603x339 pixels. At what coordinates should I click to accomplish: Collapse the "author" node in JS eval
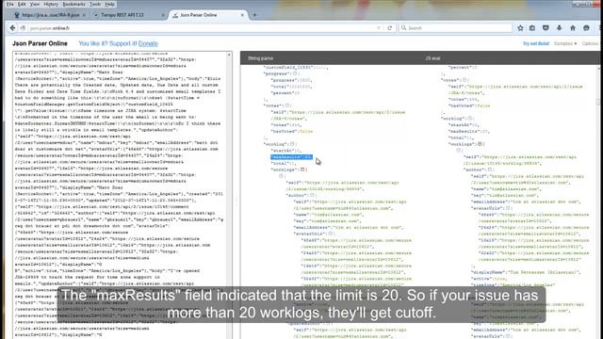[x=490, y=169]
